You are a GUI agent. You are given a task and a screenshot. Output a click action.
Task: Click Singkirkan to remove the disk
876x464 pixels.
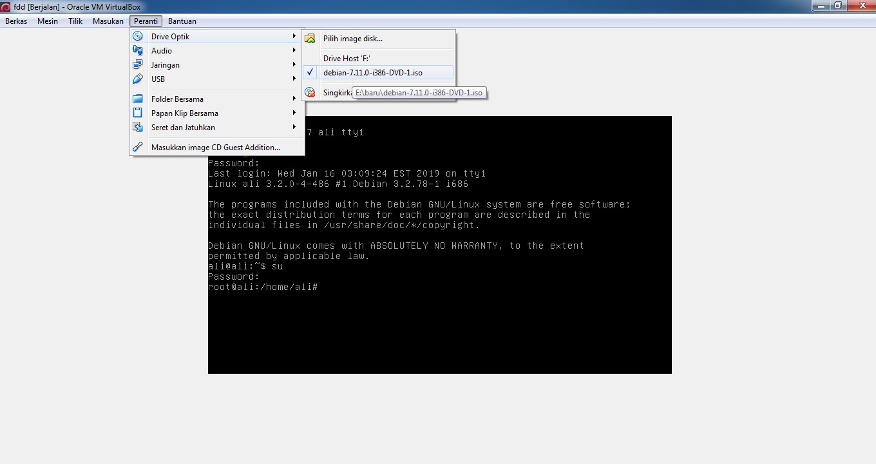pyautogui.click(x=336, y=92)
